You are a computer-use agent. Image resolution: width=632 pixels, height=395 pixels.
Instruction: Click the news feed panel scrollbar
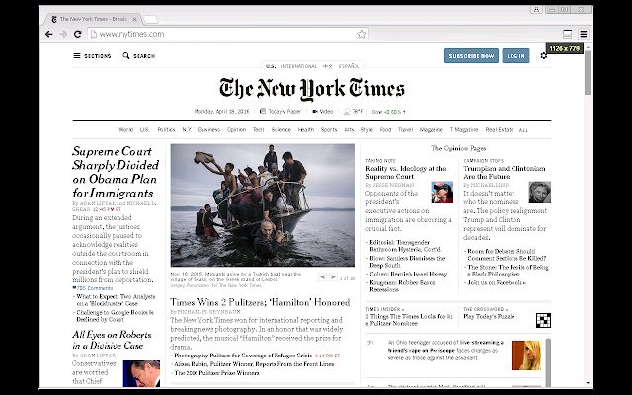coord(548,362)
